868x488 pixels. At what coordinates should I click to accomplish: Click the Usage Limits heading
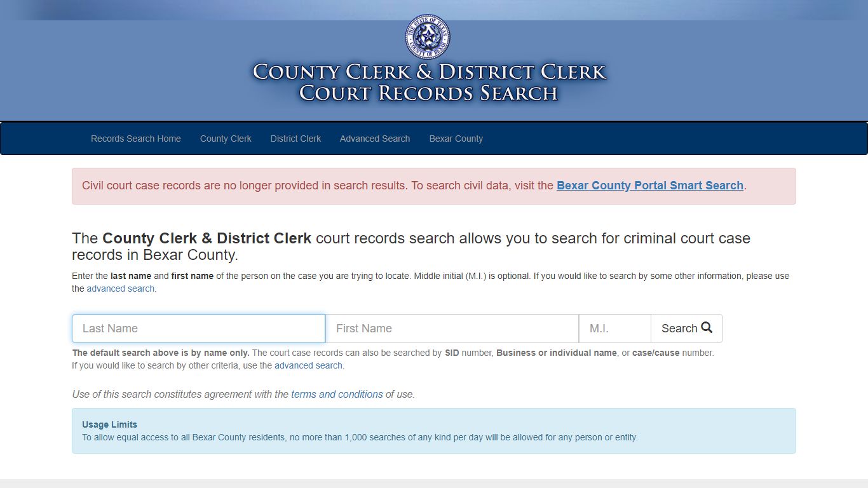click(x=109, y=424)
